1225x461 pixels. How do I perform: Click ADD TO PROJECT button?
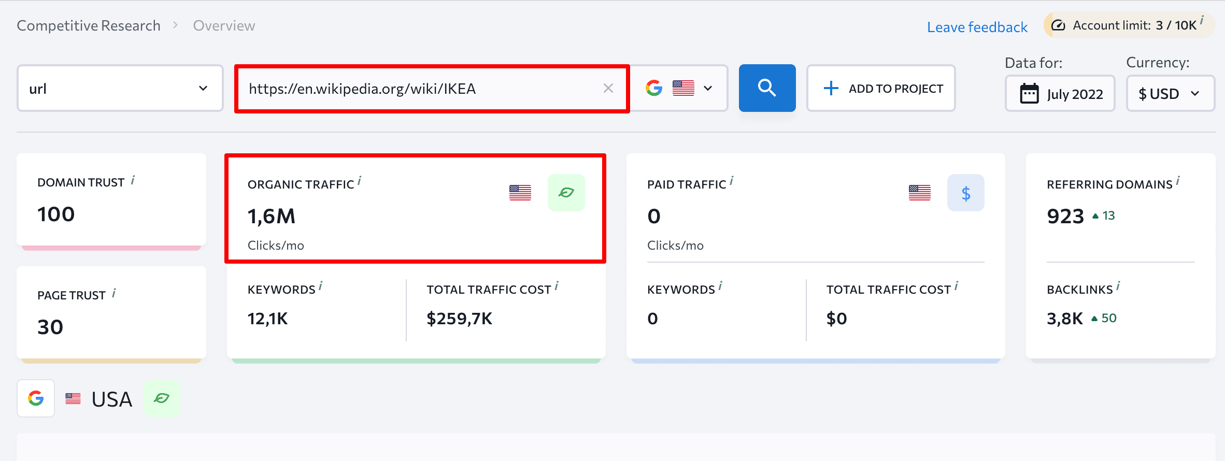881,88
